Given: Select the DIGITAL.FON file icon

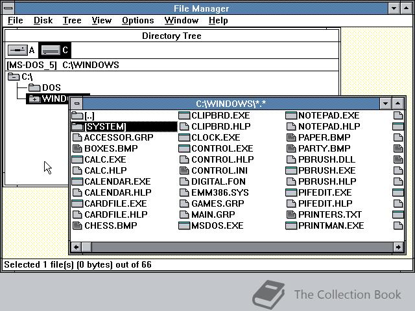Looking at the screenshot, I should click(184, 181).
